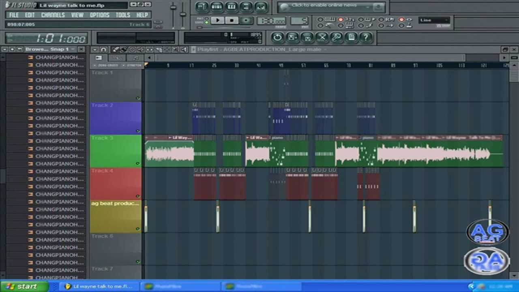Select the playlist Delete tool
This screenshot has width=519, height=292.
pos(132,49)
